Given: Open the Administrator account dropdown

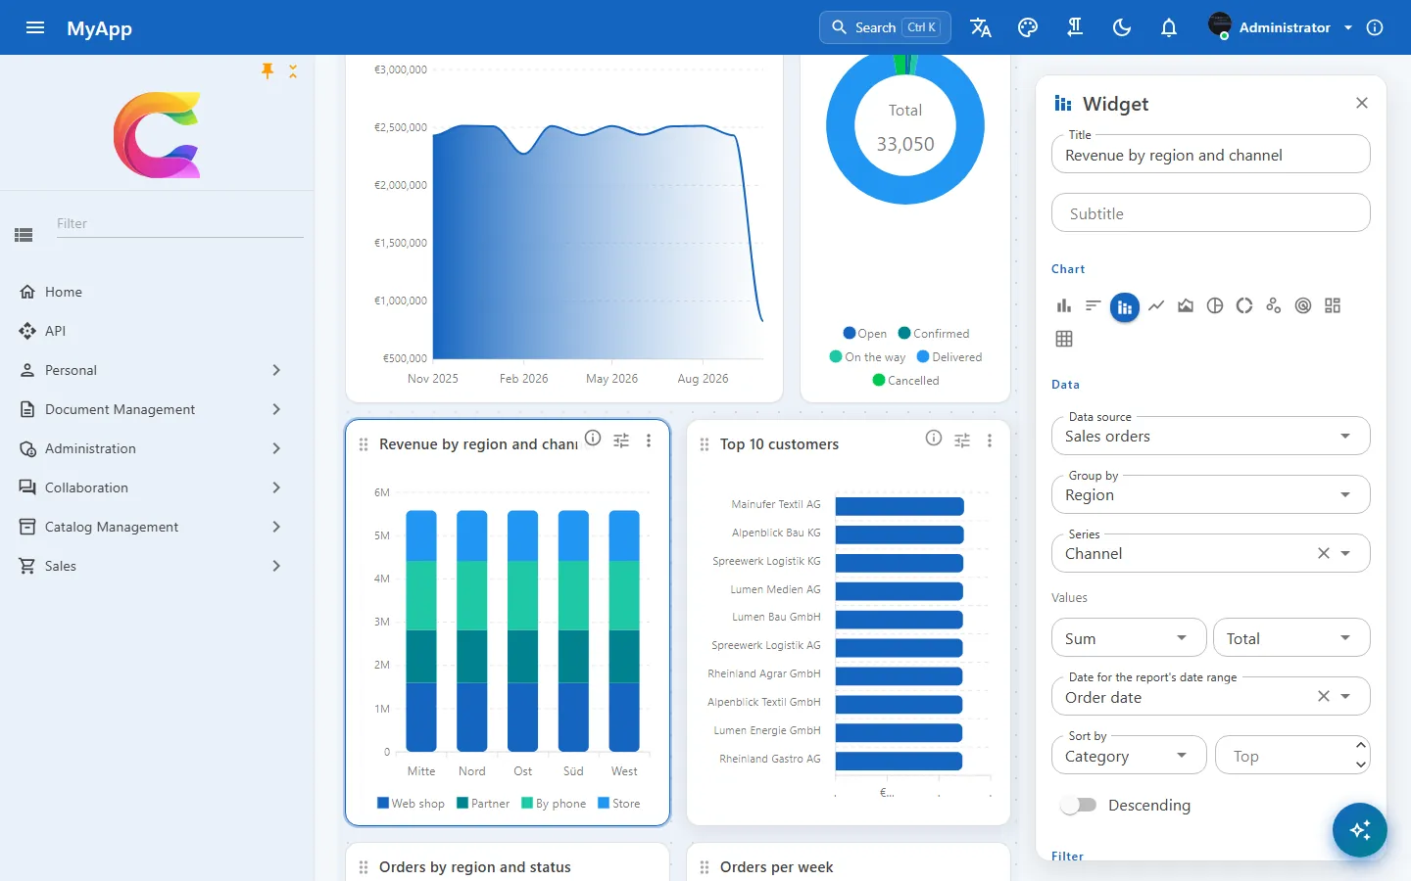Looking at the screenshot, I should pos(1281,27).
